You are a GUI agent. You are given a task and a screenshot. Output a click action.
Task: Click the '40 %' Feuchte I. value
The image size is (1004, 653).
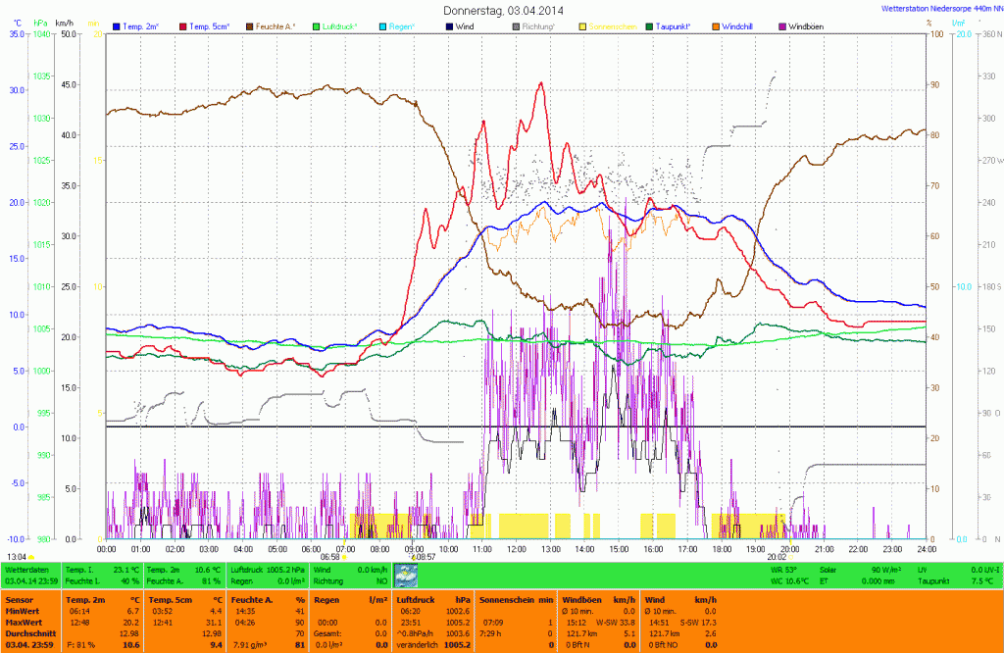pos(130,581)
